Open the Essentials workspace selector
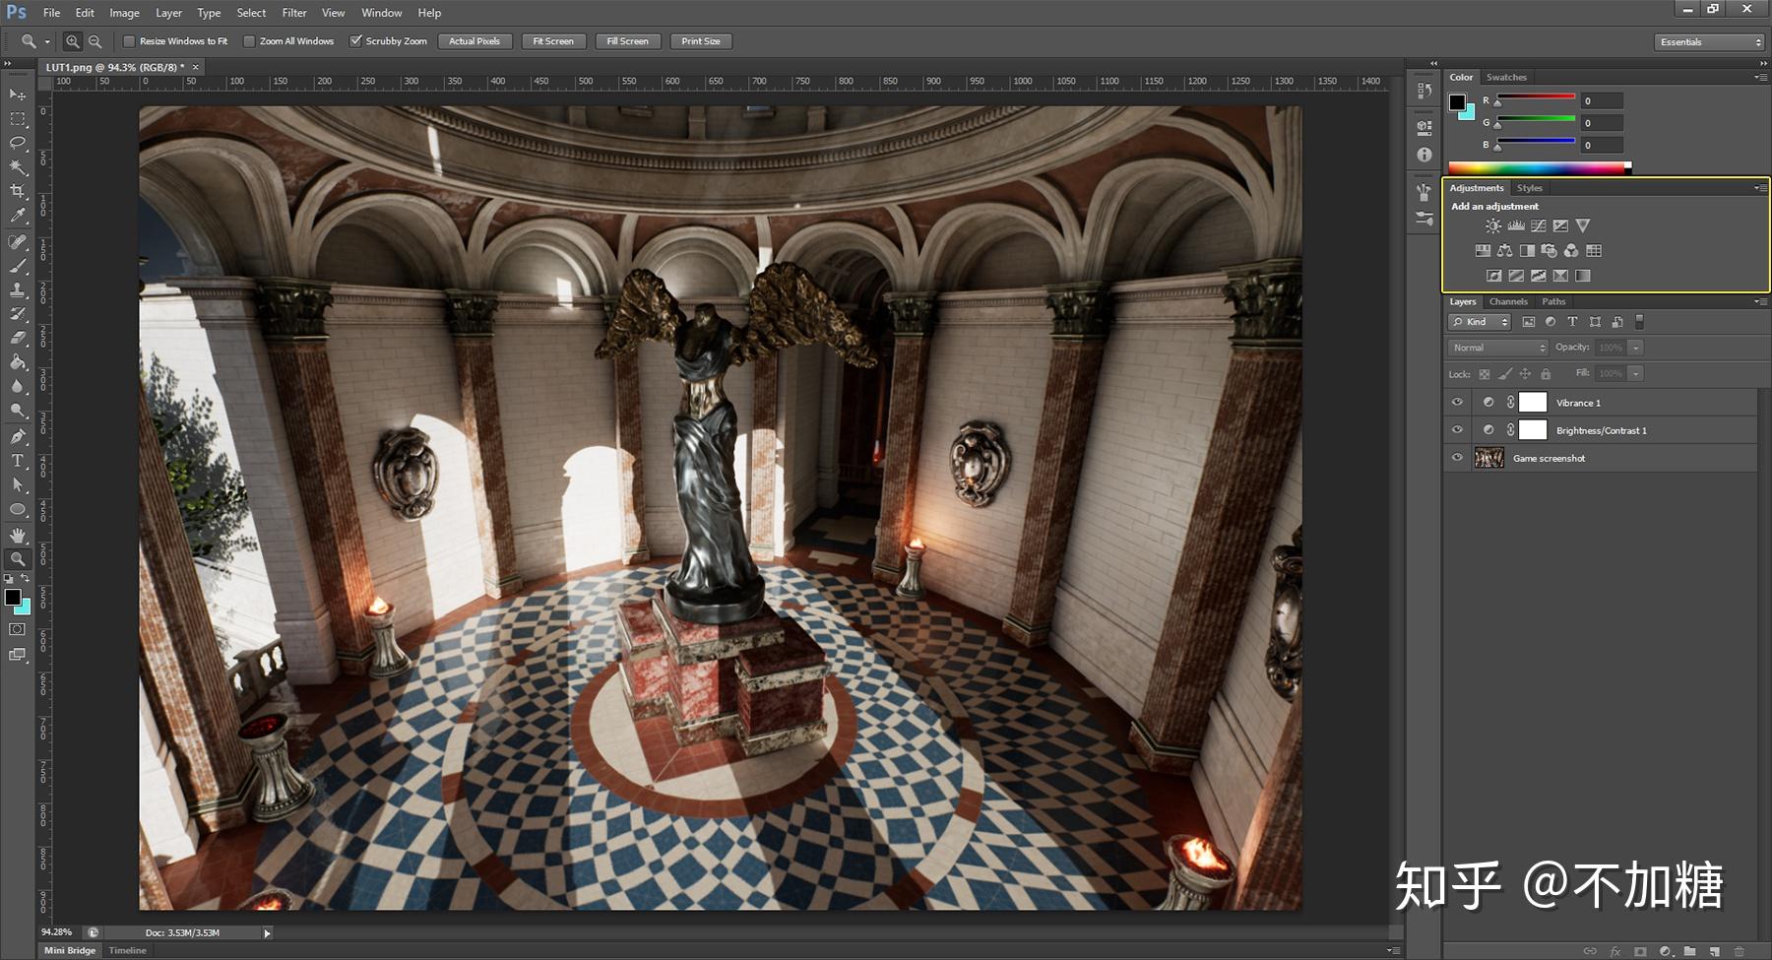Image resolution: width=1772 pixels, height=960 pixels. [x=1710, y=41]
